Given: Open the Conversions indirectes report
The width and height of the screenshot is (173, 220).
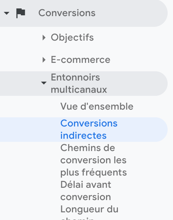Looking at the screenshot, I should pos(89,130).
